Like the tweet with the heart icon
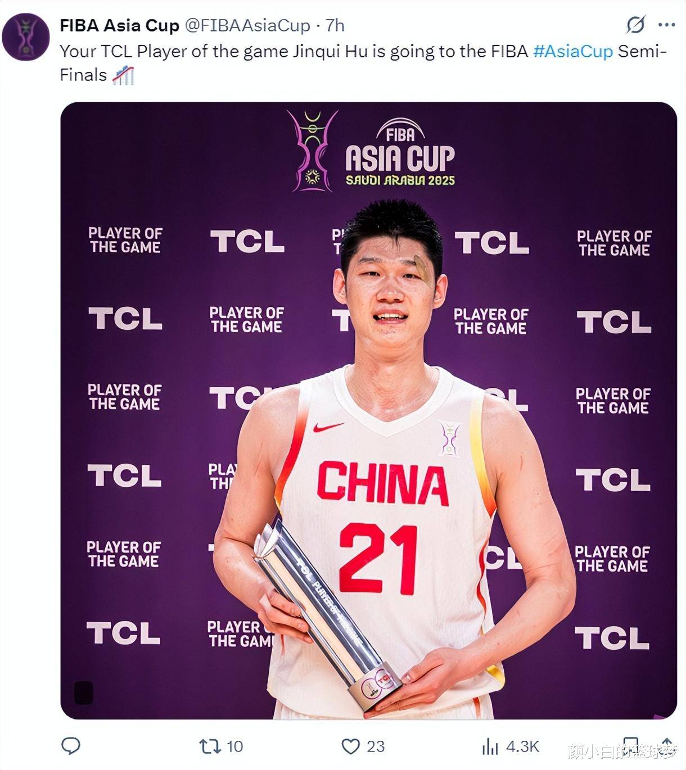 pos(351,746)
